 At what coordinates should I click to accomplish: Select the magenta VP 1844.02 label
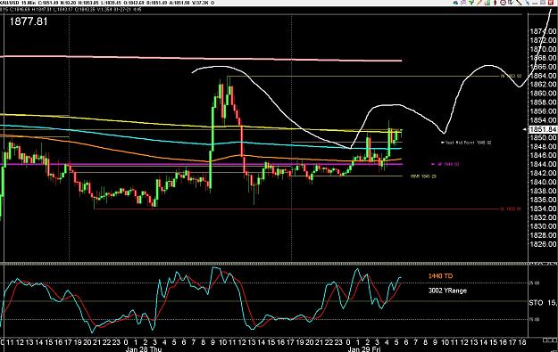click(x=445, y=164)
